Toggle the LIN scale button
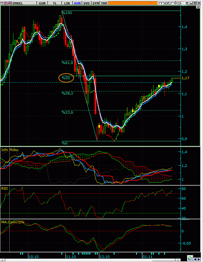 [67, 3]
